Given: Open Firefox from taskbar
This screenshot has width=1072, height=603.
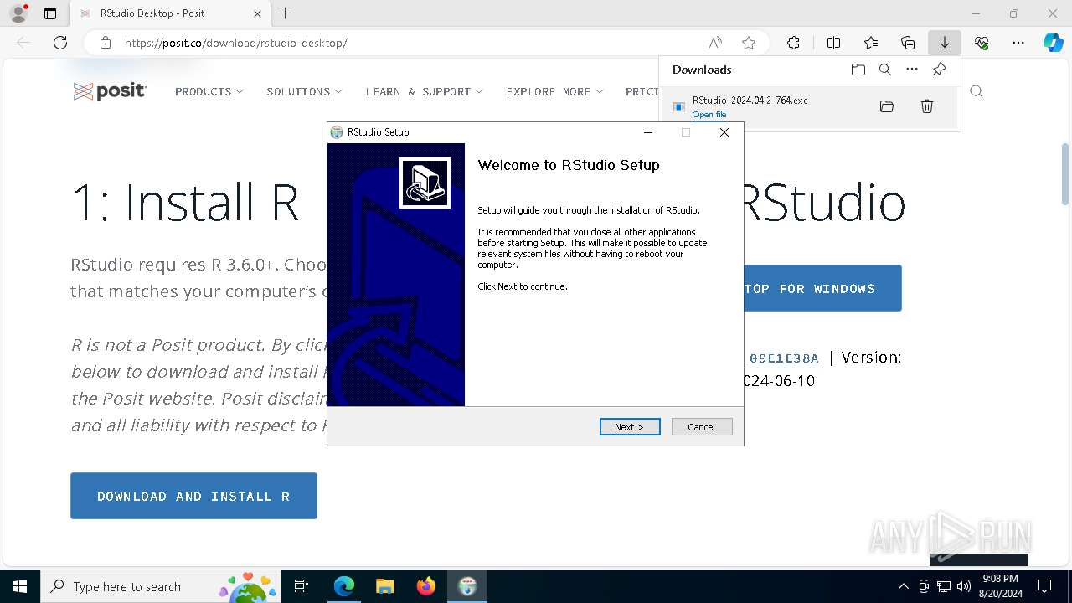Looking at the screenshot, I should coord(425,586).
